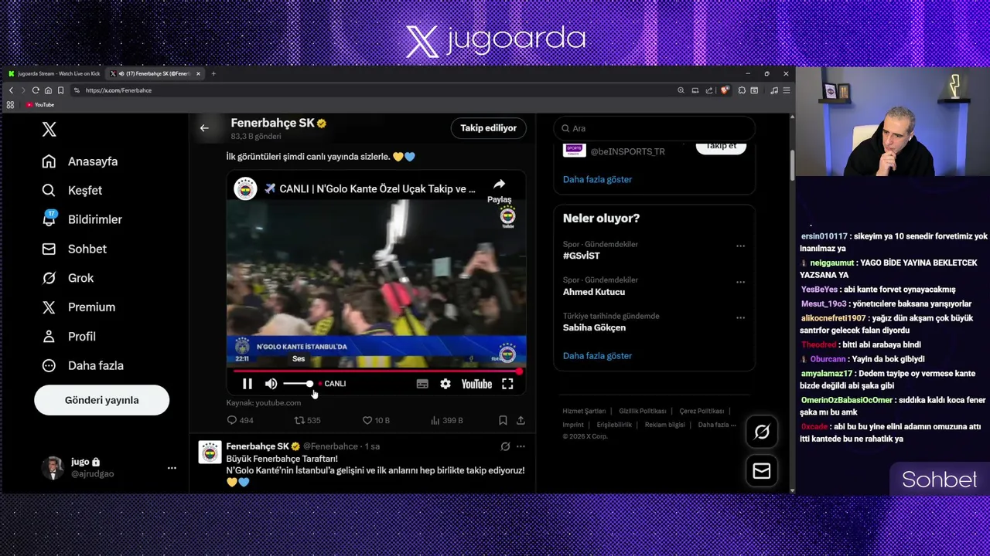Screen dimensions: 990x556
Task: Share the post using the upload icon
Action: coord(521,420)
